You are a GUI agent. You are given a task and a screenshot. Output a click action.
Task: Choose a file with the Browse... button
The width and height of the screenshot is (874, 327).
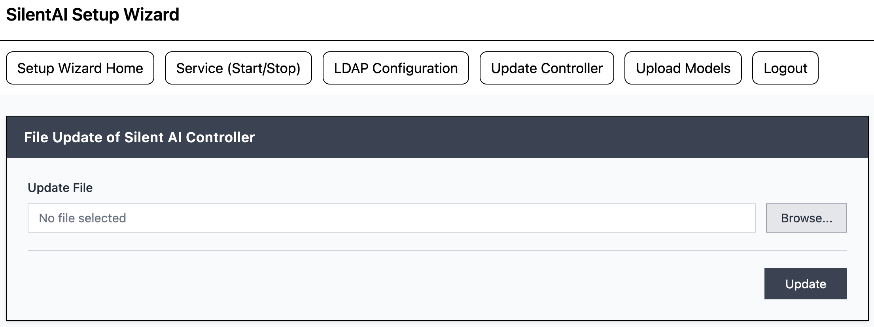pyautogui.click(x=806, y=218)
